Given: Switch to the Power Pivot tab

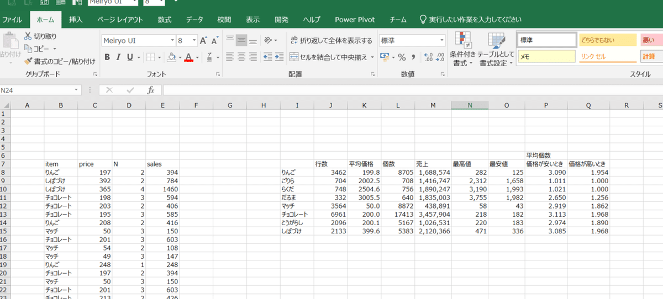Looking at the screenshot, I should pyautogui.click(x=354, y=19).
